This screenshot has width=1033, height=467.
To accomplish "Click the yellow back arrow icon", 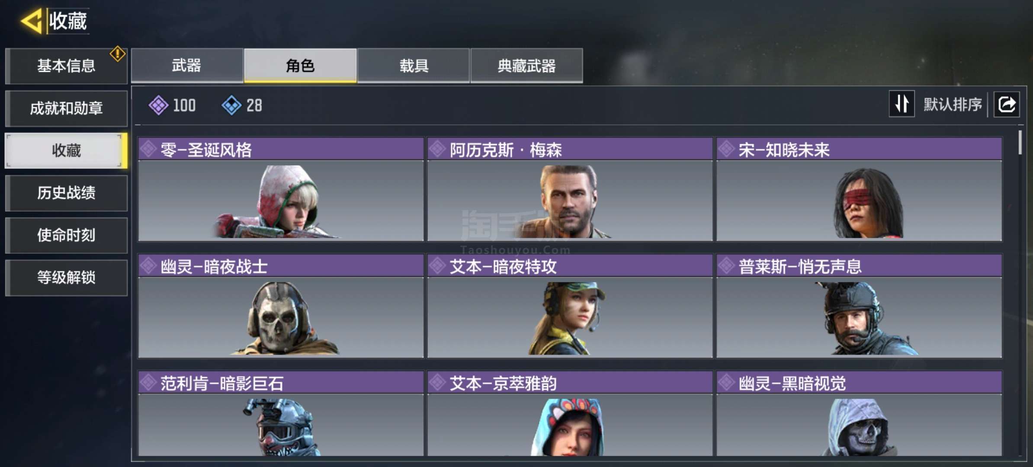I will 32,21.
